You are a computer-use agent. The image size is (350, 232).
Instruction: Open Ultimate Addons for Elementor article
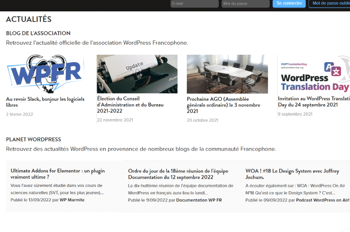tap(58, 174)
